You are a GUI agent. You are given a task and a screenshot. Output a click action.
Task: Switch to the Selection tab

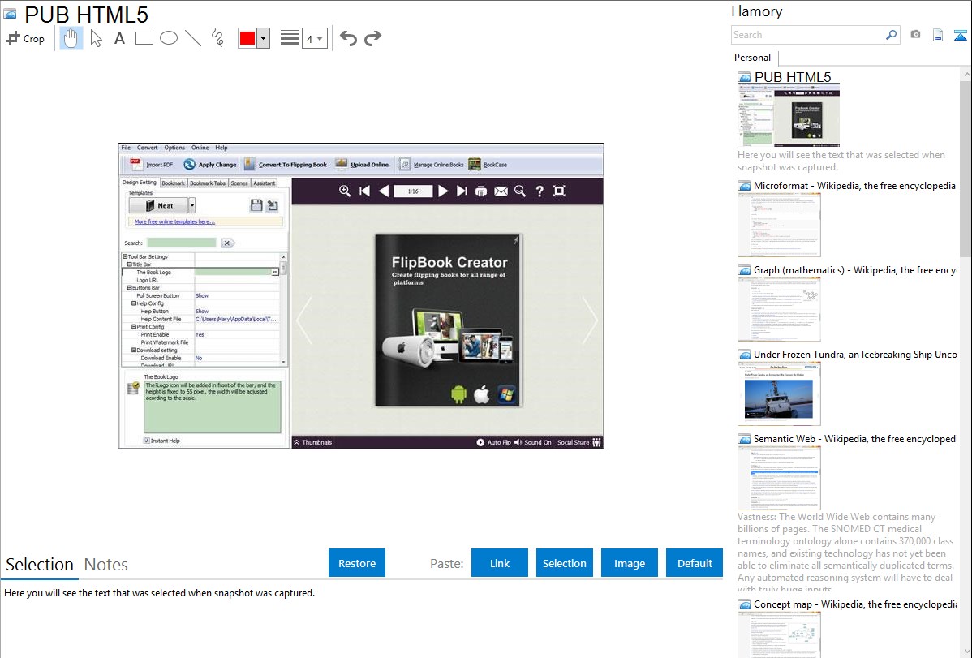coord(40,565)
